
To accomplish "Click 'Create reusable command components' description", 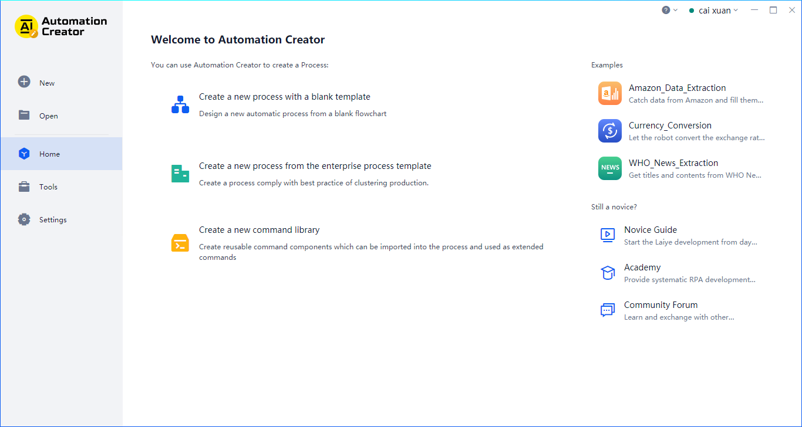I will coord(371,252).
